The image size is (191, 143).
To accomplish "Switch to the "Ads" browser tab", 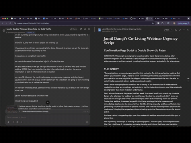I will pyautogui.click(x=125, y=18).
